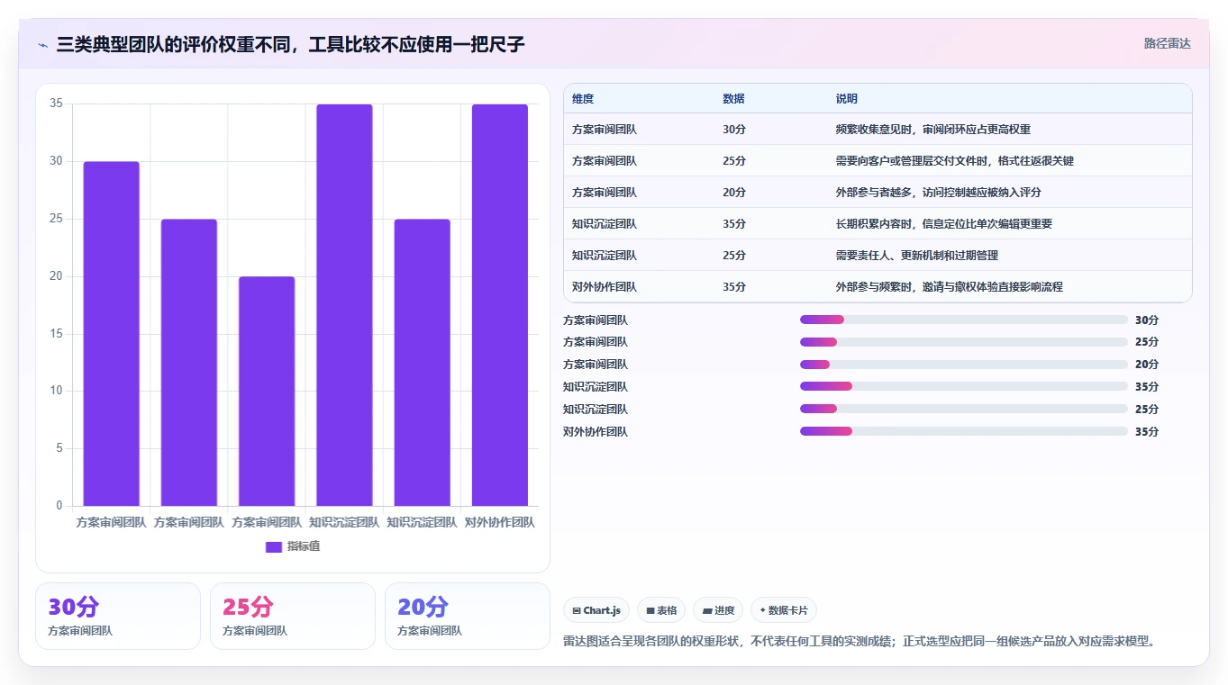The width and height of the screenshot is (1228, 685).
Task: Click the 方案审阅团队 30分 progress bar
Action: (x=964, y=320)
